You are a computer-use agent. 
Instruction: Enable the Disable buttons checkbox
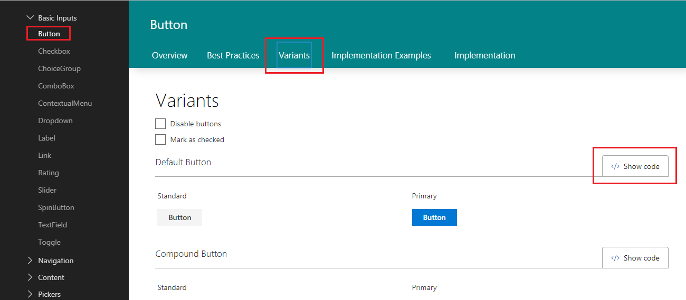160,124
